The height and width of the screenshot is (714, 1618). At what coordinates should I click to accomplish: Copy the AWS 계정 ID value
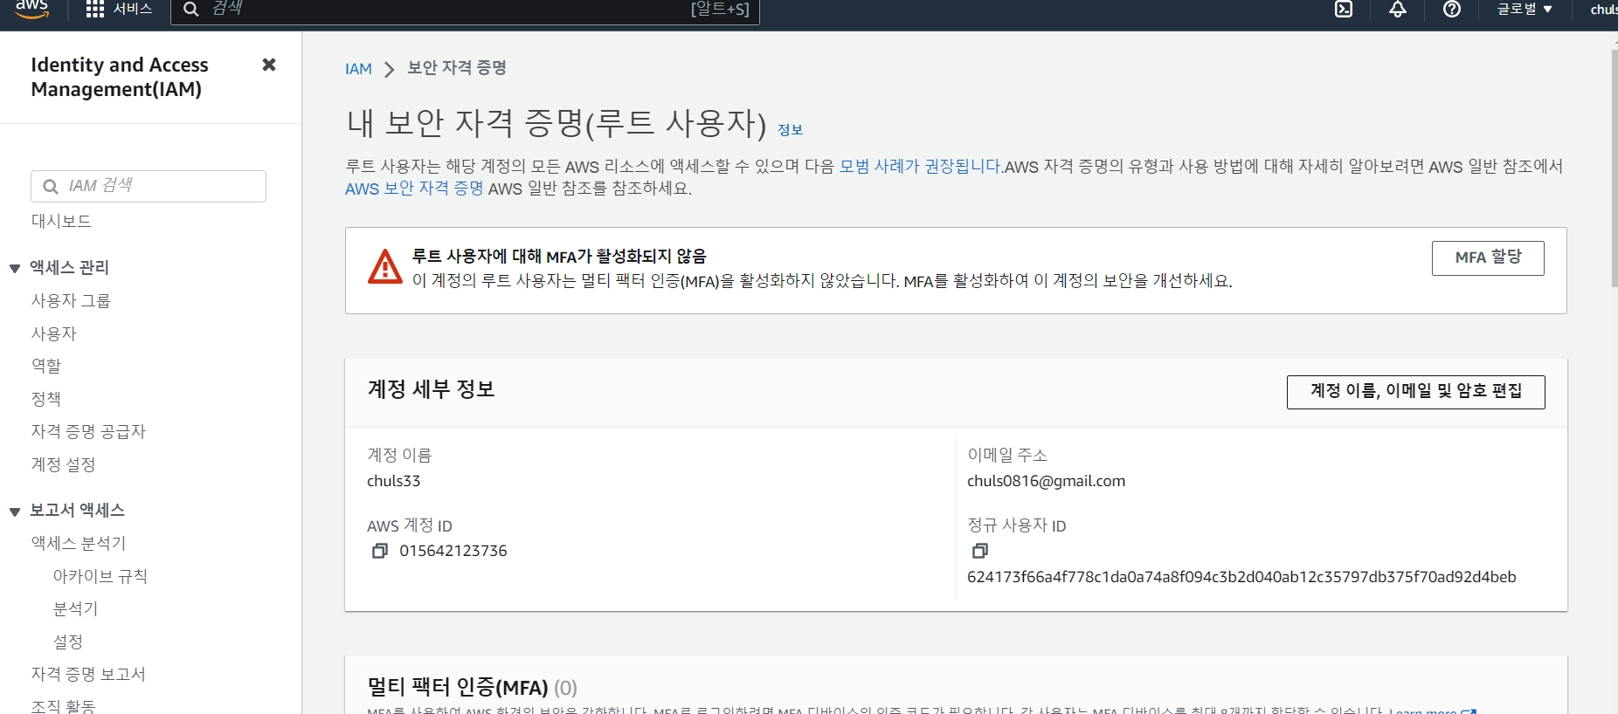(x=380, y=551)
